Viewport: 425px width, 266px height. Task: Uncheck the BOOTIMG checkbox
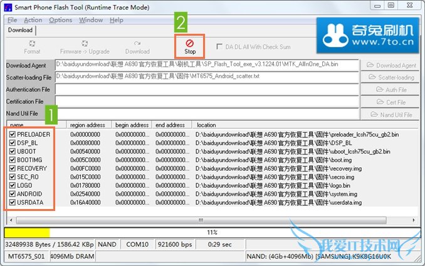tap(12, 160)
